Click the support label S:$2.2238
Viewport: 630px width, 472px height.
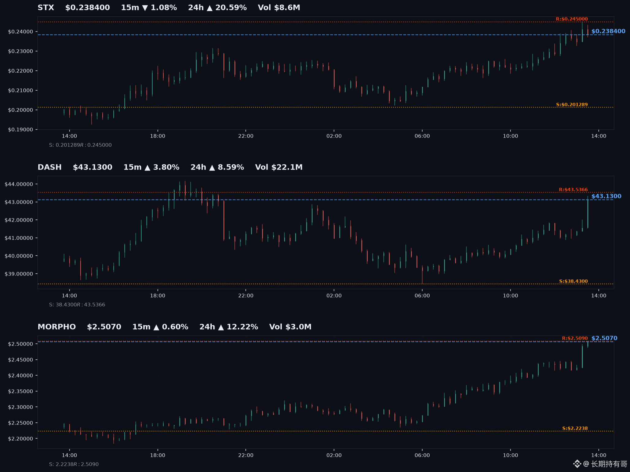click(575, 429)
